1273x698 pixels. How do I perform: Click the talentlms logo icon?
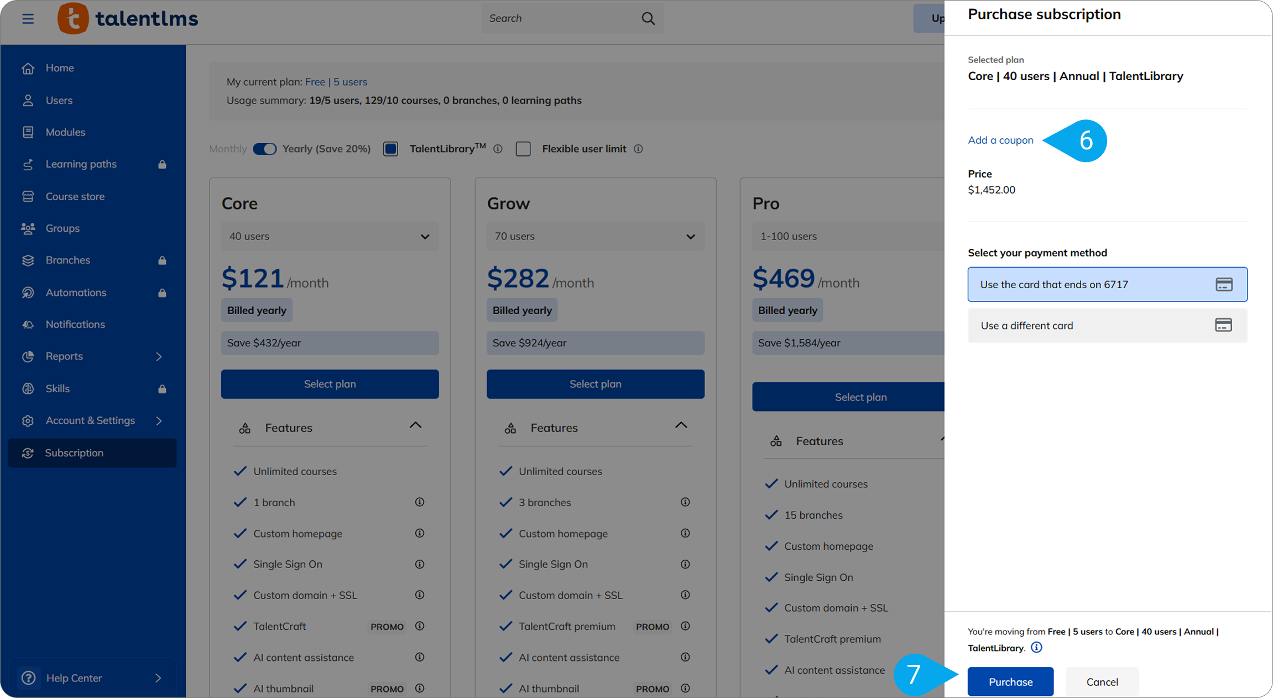click(x=73, y=19)
